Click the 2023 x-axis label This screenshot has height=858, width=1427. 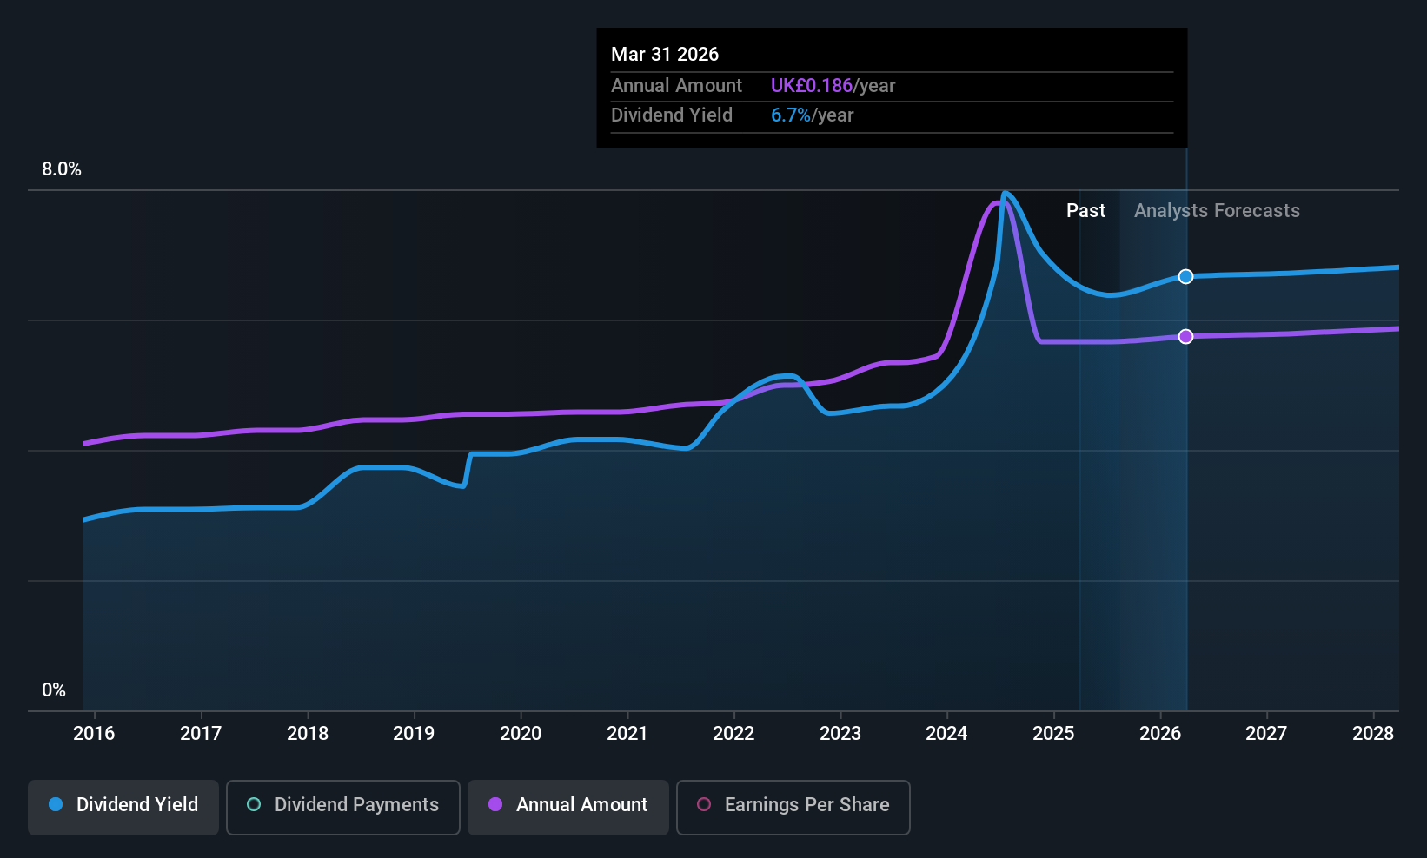(840, 734)
